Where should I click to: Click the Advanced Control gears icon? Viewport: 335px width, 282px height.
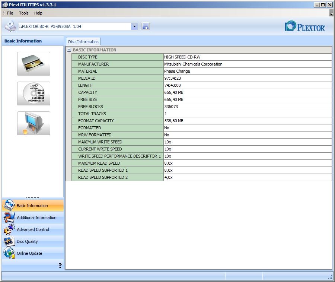pos(9,229)
